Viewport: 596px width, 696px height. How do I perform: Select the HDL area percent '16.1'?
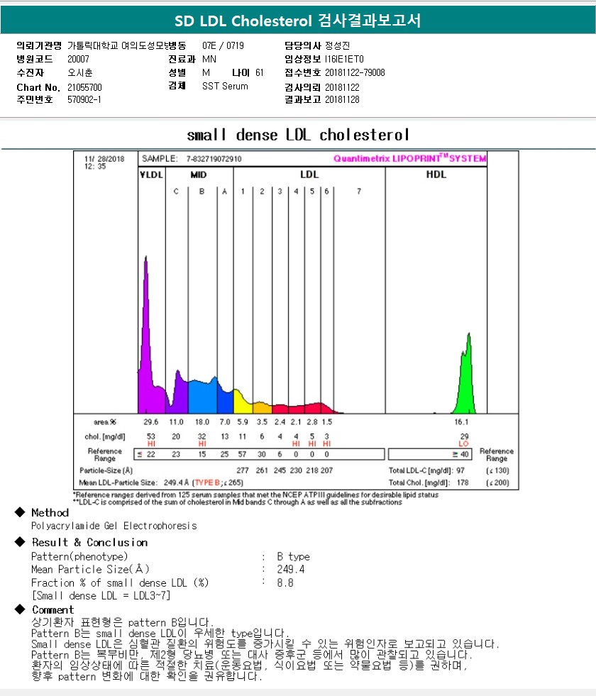coord(461,421)
